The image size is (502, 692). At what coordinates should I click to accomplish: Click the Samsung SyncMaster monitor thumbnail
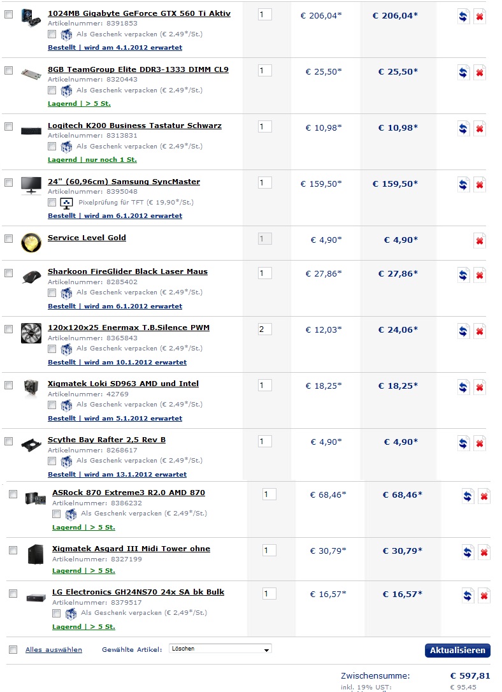31,185
